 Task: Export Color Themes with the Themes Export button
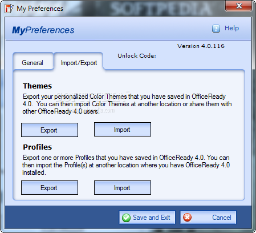[x=50, y=130]
